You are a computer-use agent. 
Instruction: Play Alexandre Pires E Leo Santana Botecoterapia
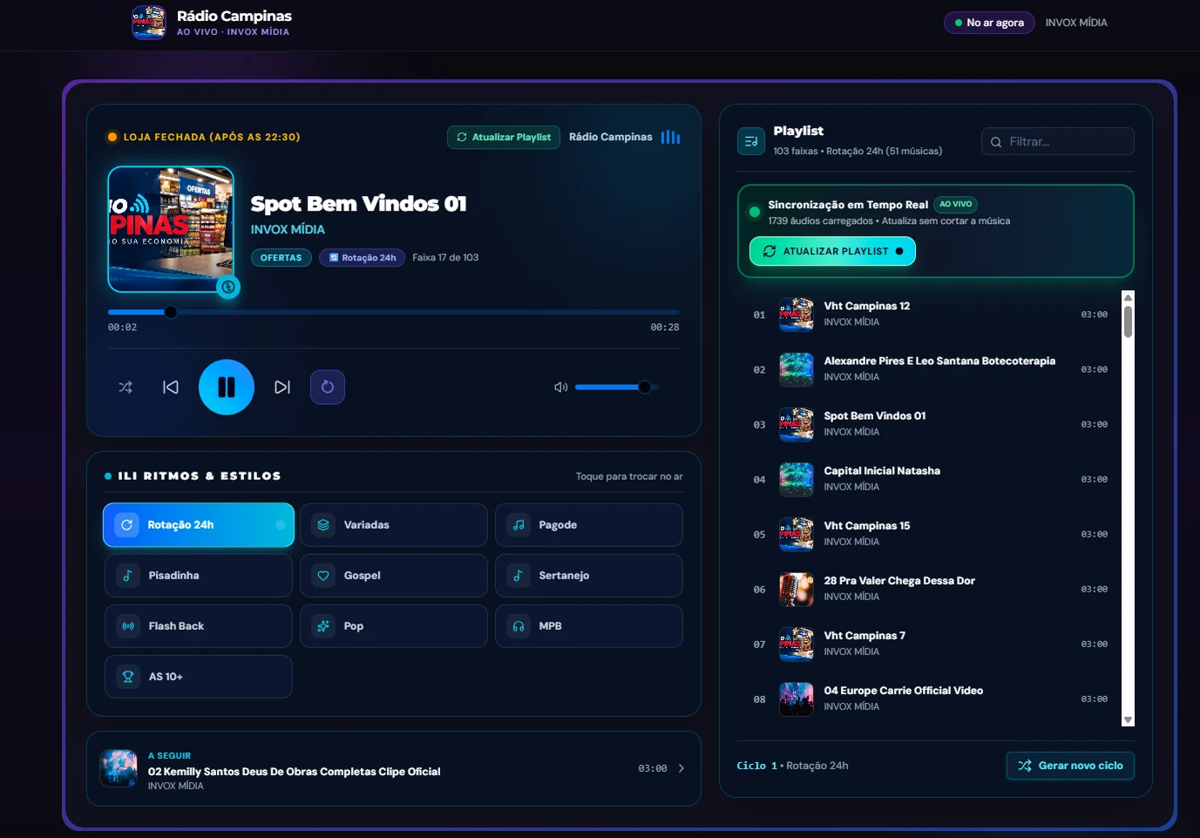(x=931, y=369)
